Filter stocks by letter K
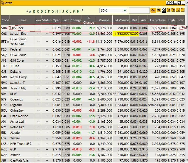188x163 pixels. pos(67,11)
